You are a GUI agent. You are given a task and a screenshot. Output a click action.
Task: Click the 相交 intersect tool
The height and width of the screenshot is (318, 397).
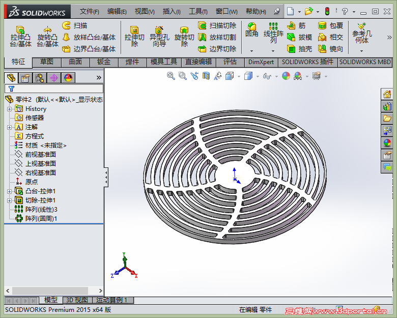coord(330,37)
